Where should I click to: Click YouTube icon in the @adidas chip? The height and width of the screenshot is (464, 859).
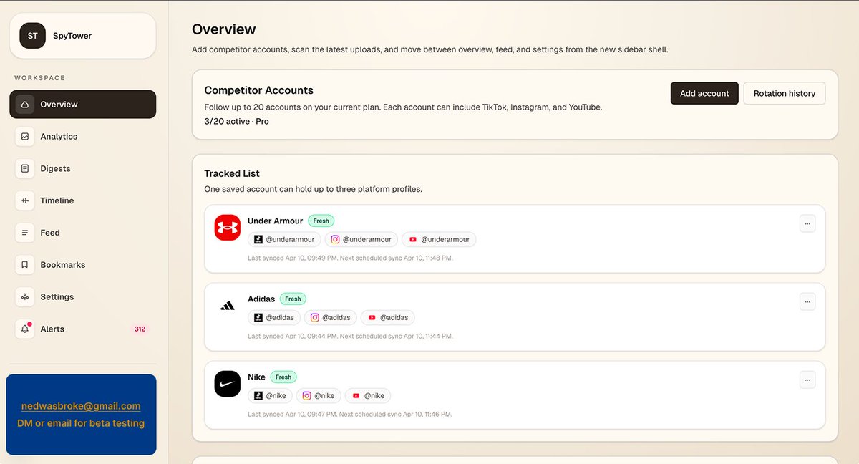pyautogui.click(x=372, y=317)
